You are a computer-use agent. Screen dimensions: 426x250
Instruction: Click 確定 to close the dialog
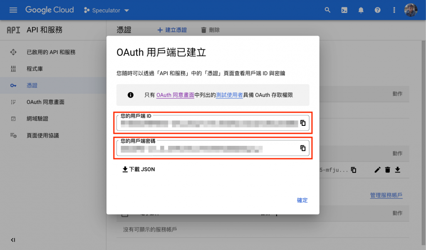[x=302, y=200]
